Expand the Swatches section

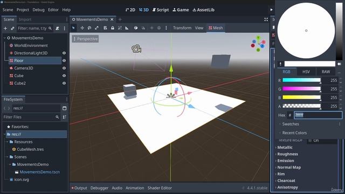pyautogui.click(x=291, y=124)
